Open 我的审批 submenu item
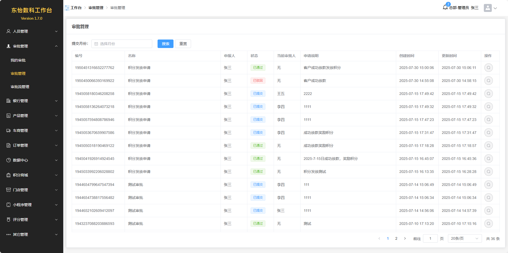 click(x=18, y=60)
